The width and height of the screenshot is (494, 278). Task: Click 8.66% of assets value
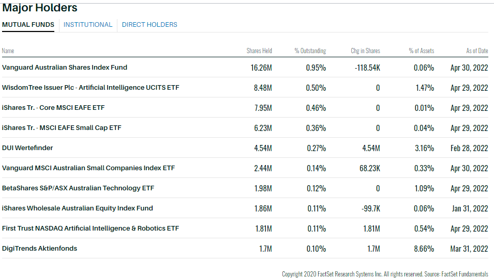[424, 249]
